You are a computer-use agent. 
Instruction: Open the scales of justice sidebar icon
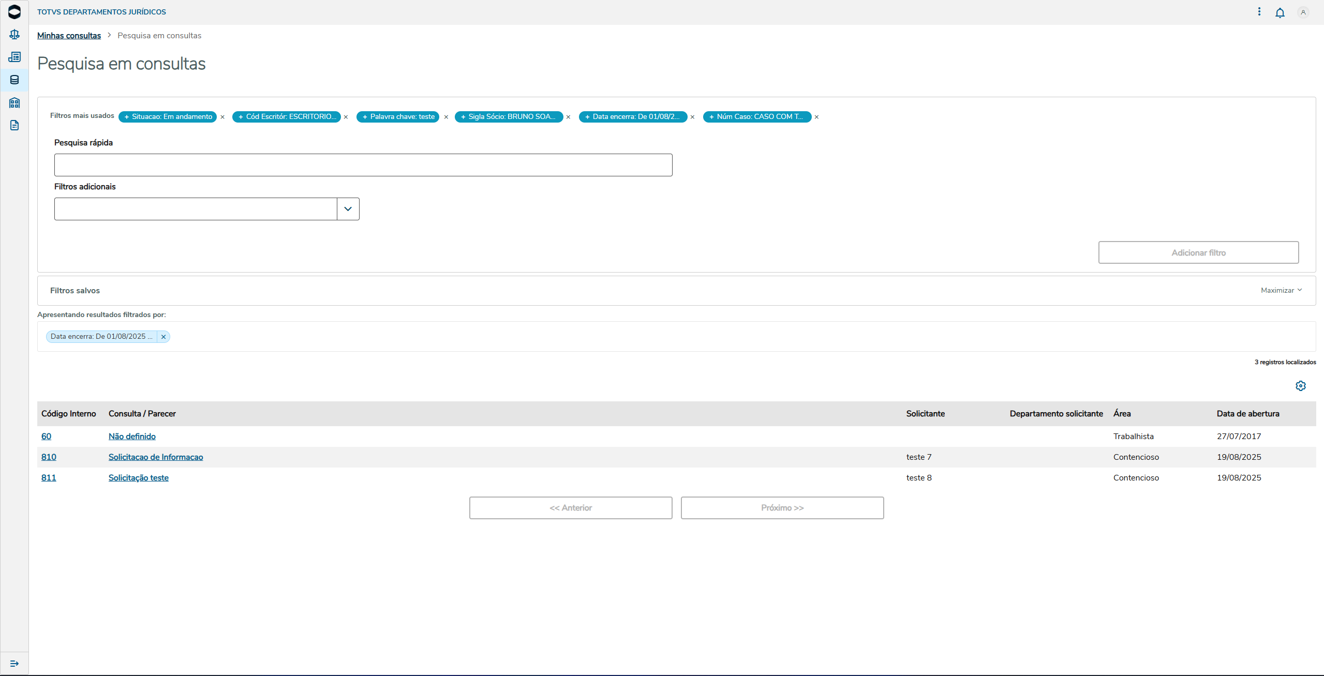point(14,35)
